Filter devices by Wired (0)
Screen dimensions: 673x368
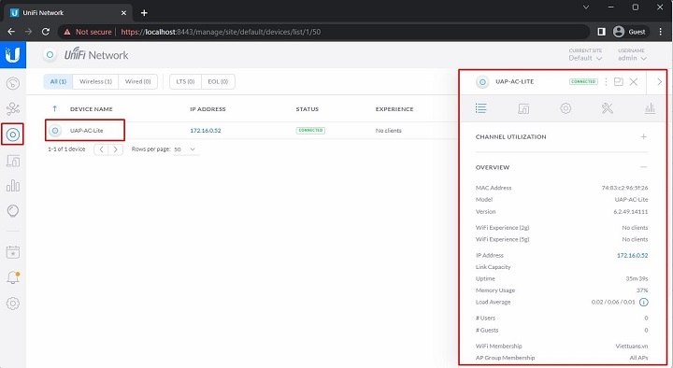(x=137, y=81)
